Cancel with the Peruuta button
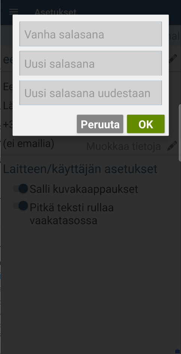 tap(100, 124)
